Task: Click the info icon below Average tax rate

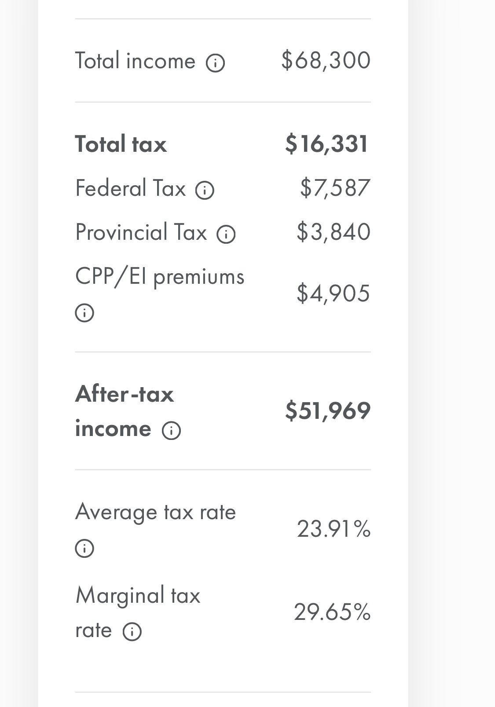Action: coord(84,548)
